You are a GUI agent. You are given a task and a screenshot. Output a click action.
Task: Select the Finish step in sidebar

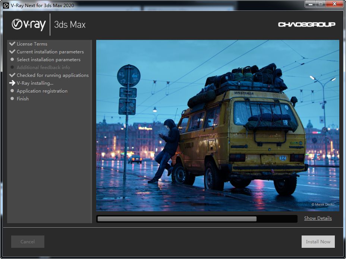(23, 99)
